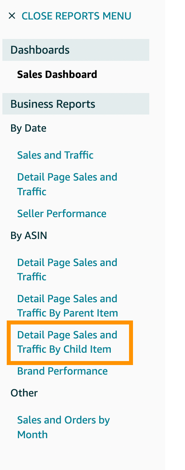Click the By Date group label
Viewport: 185px width, 470px height.
[29, 128]
